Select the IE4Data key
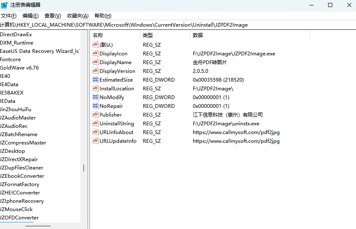This screenshot has width=356, height=229. (x=9, y=85)
